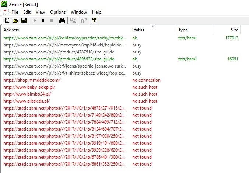The width and height of the screenshot is (249, 173).
Task: Click the Save floppy disk icon
Action: click(x=24, y=20)
